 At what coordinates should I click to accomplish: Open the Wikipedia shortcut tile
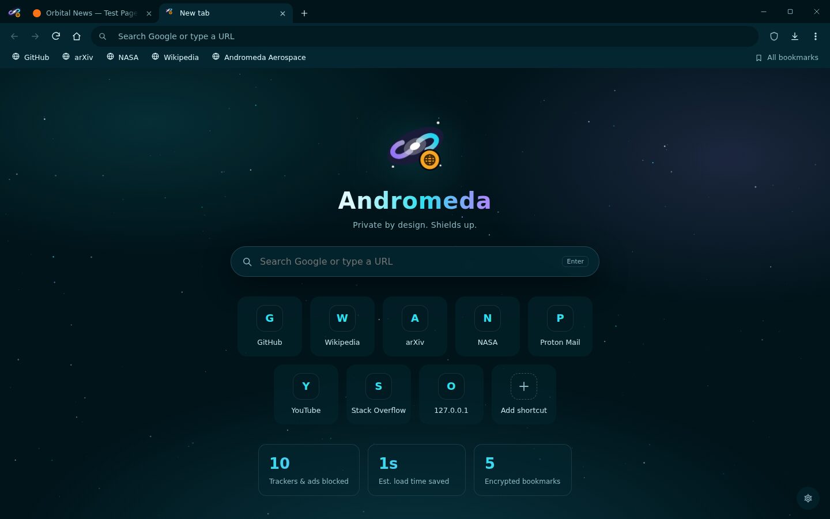coord(342,326)
